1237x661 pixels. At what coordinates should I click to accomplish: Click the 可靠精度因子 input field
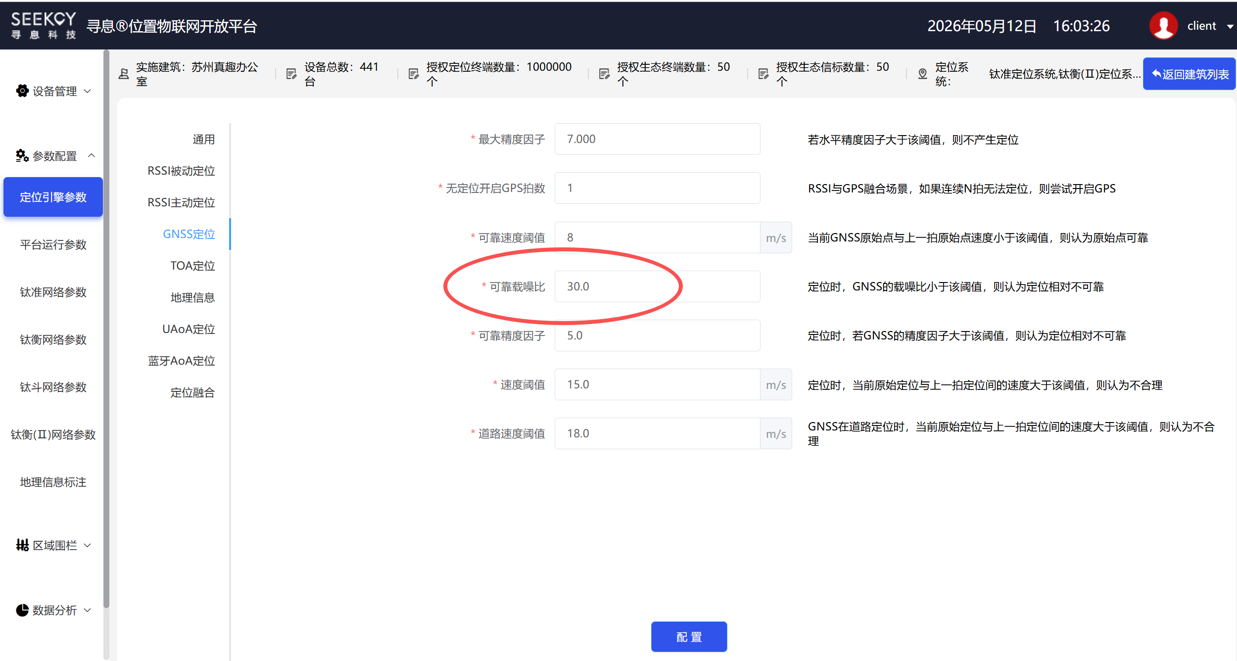(x=657, y=335)
